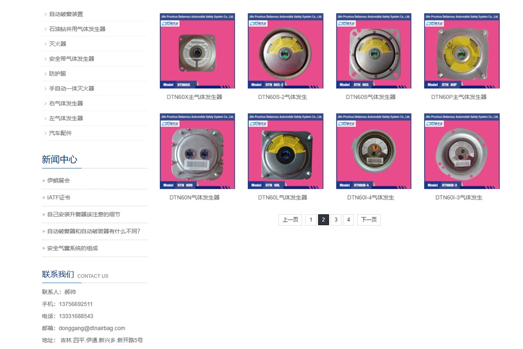523x349 pixels.
Task: Click the 下一页 next page button
Action: click(369, 220)
